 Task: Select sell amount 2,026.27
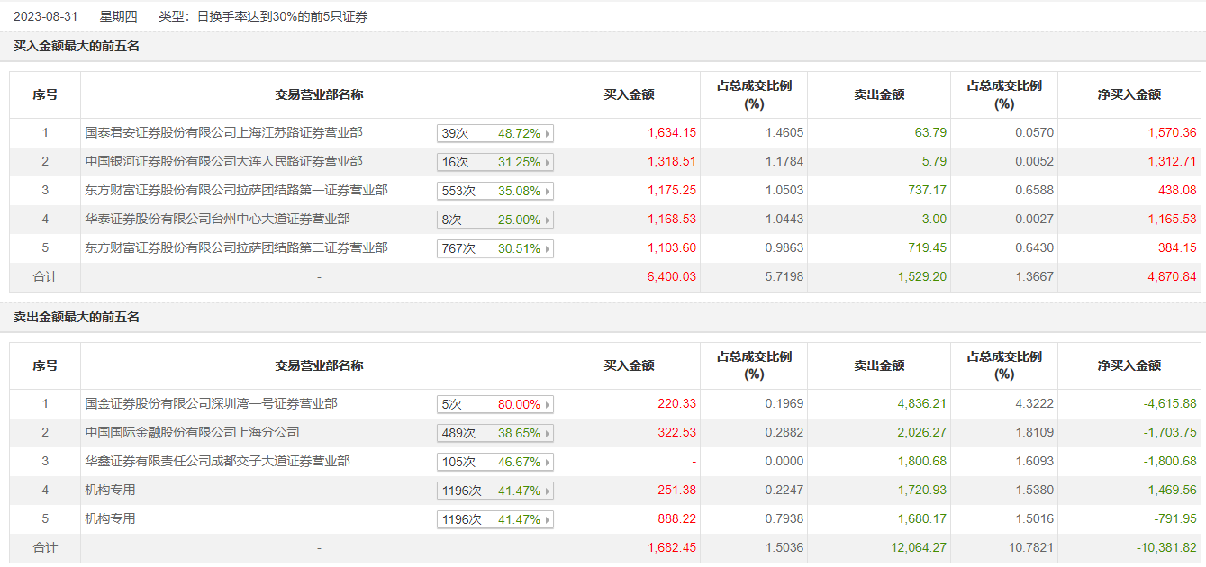tap(921, 433)
